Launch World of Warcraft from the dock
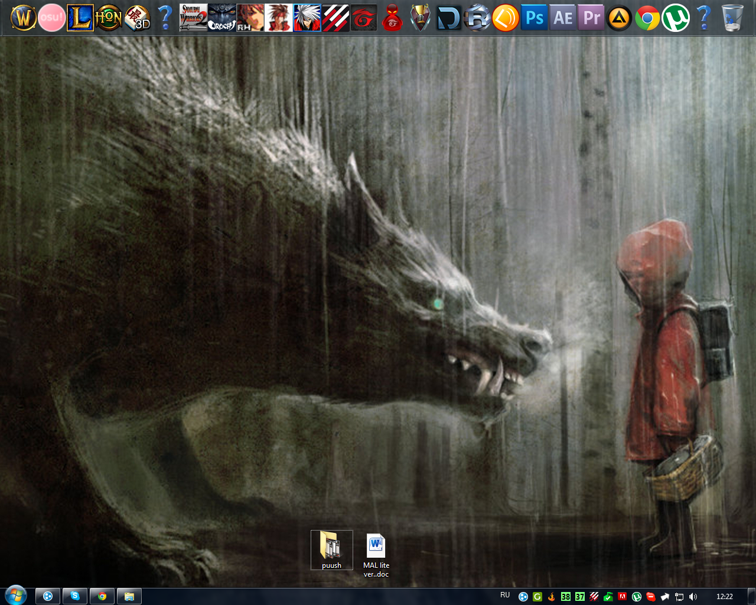This screenshot has height=605, width=756. pos(22,17)
